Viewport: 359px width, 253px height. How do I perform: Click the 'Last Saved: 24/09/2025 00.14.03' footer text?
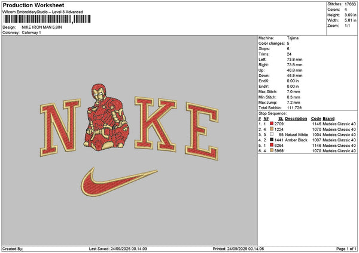(118, 249)
